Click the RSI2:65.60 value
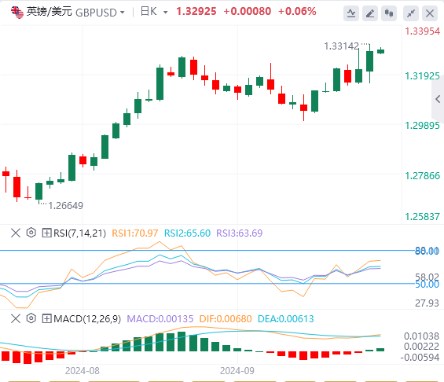Image resolution: width=444 pixels, height=382 pixels. click(188, 233)
